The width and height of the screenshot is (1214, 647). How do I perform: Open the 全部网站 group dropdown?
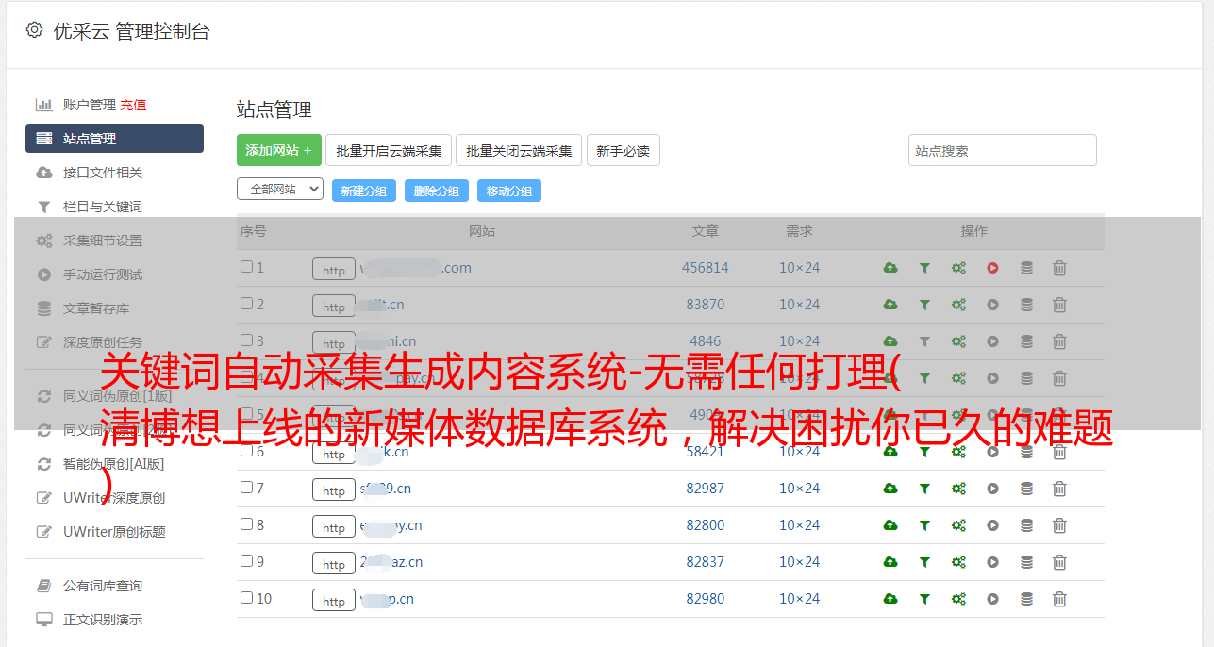(280, 190)
